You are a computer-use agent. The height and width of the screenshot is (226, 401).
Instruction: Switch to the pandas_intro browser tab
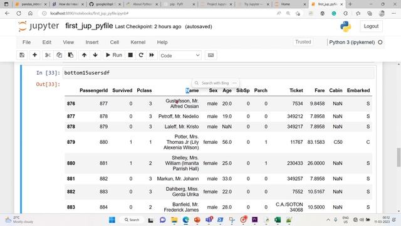(31, 4)
